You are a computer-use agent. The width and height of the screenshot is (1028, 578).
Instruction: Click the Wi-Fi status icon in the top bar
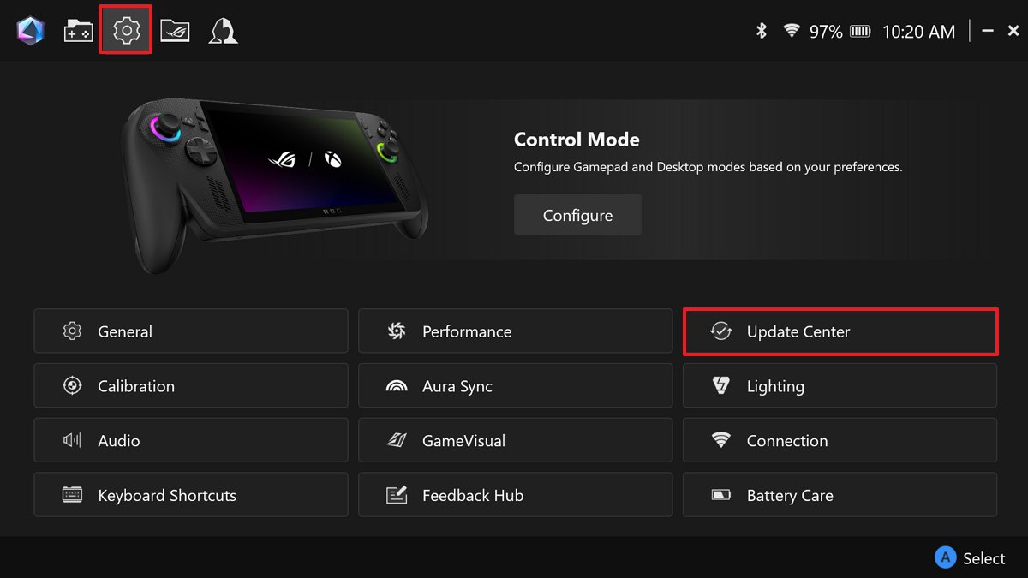(x=792, y=32)
